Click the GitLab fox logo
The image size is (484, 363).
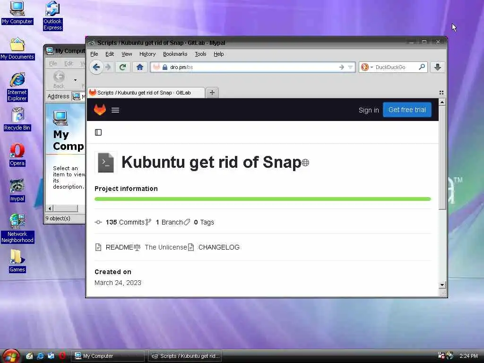coord(100,110)
